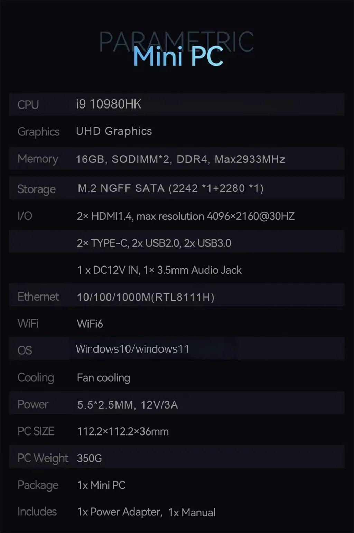This screenshot has width=354, height=533.
Task: Click the Mini PC heading
Action: pos(178,56)
